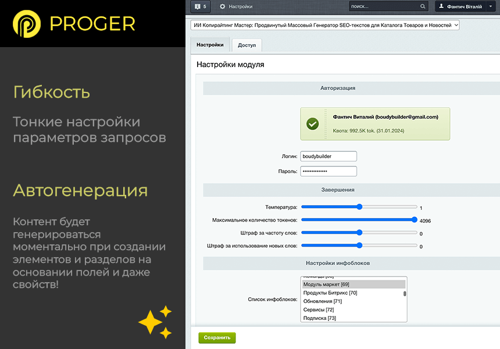Open the Настройки gear icon in top toolbar

[224, 6]
